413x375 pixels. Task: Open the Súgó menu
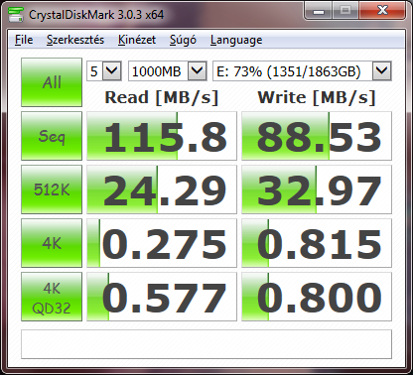pos(183,40)
